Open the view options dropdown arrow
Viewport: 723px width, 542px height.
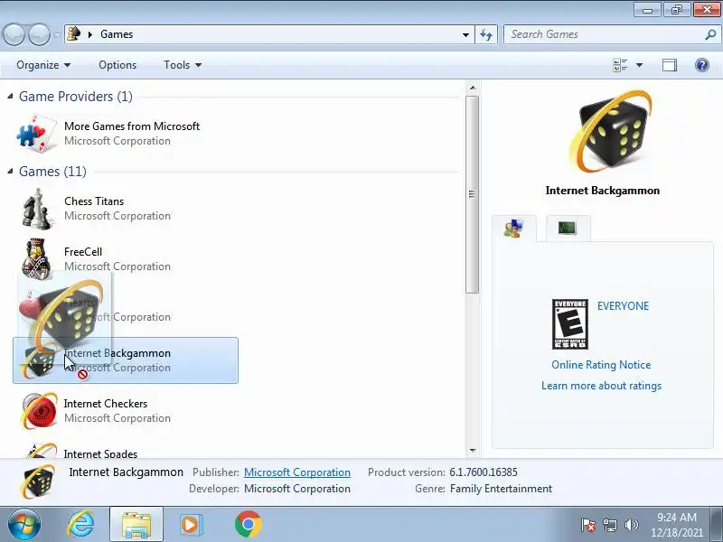[639, 65]
